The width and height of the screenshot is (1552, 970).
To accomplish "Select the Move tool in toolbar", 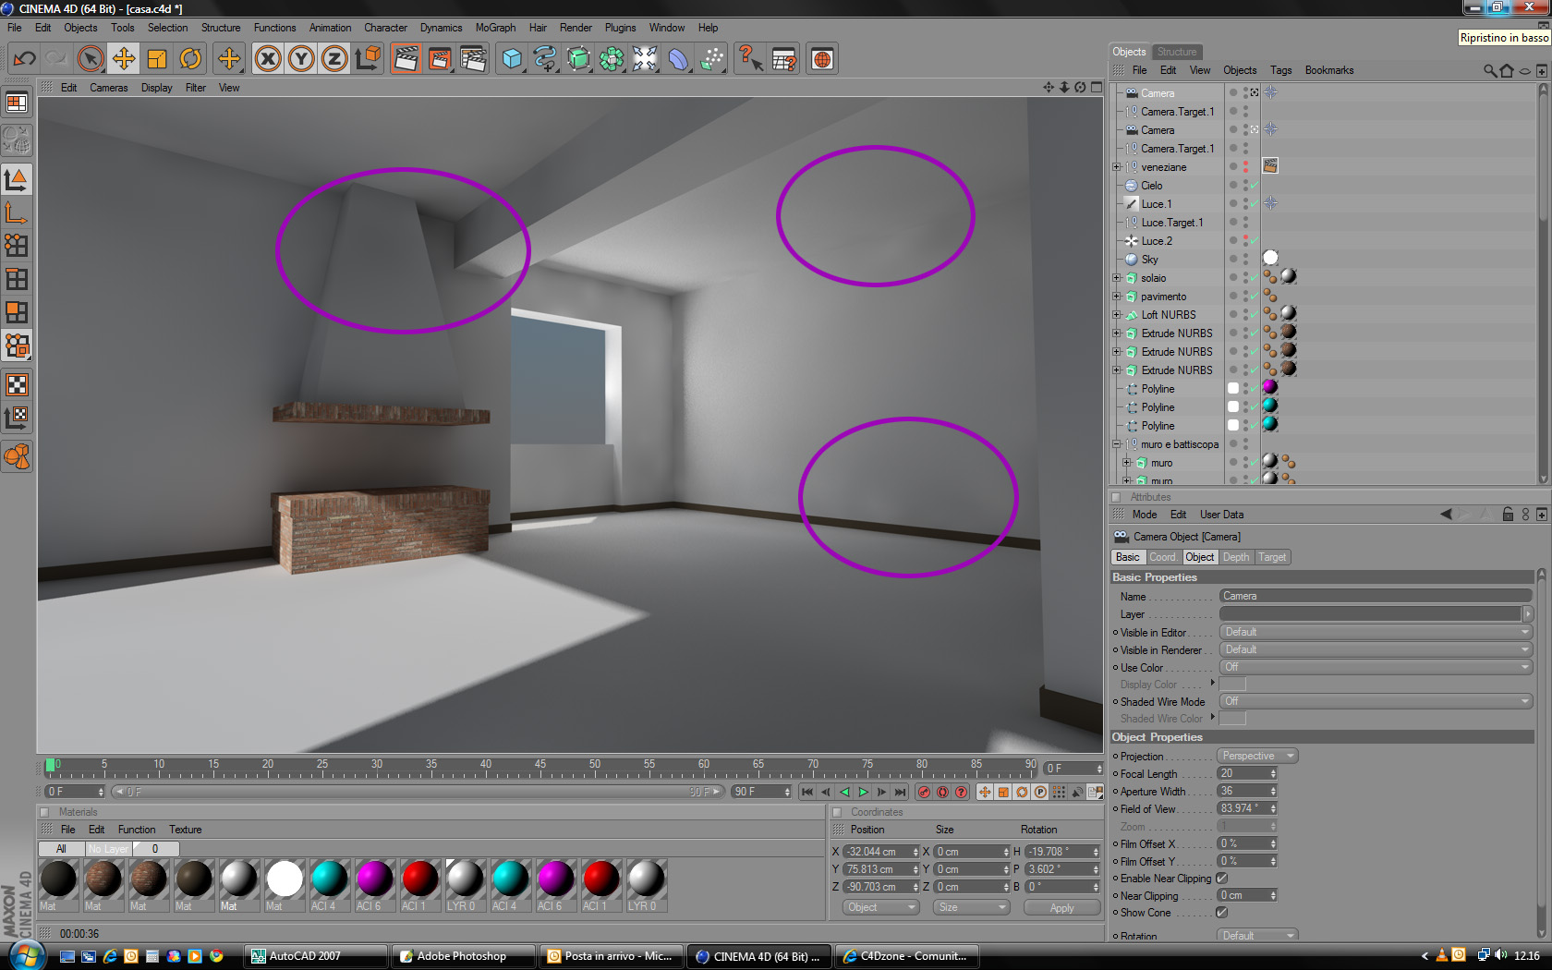I will (123, 59).
